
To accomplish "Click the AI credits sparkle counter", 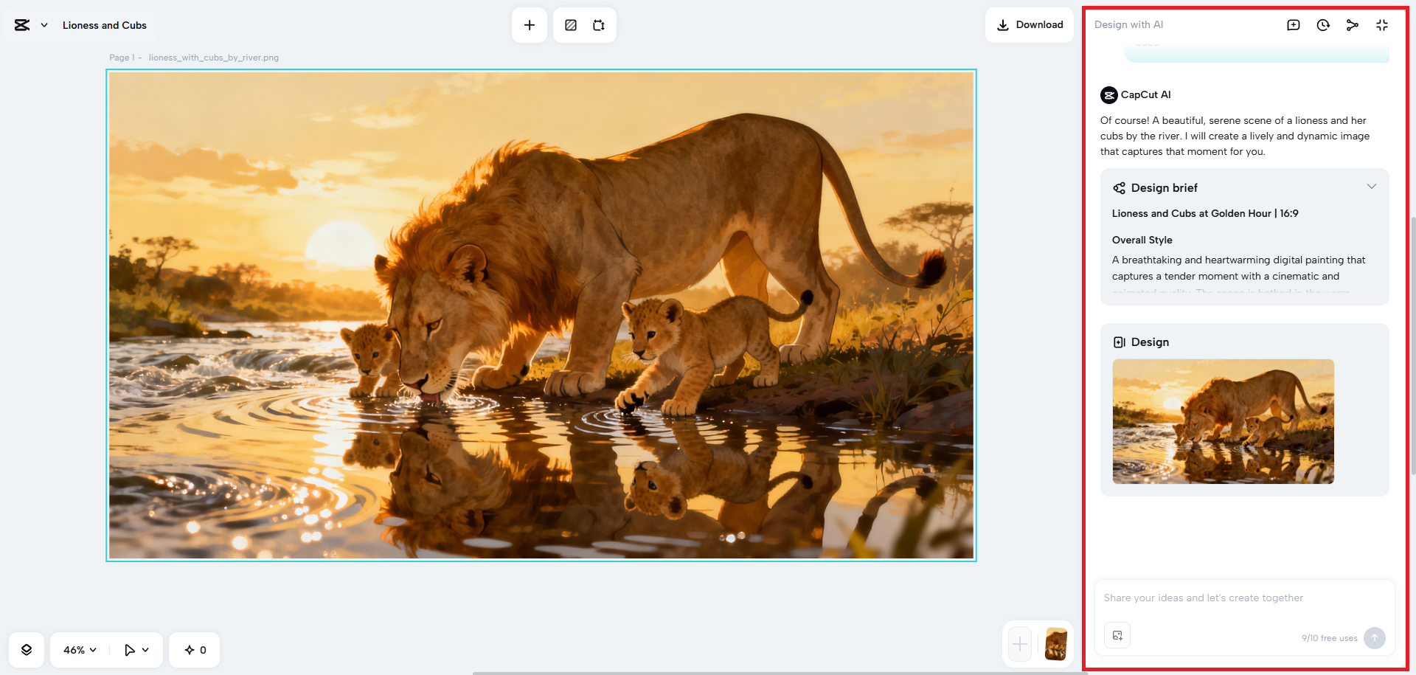I will pyautogui.click(x=195, y=650).
